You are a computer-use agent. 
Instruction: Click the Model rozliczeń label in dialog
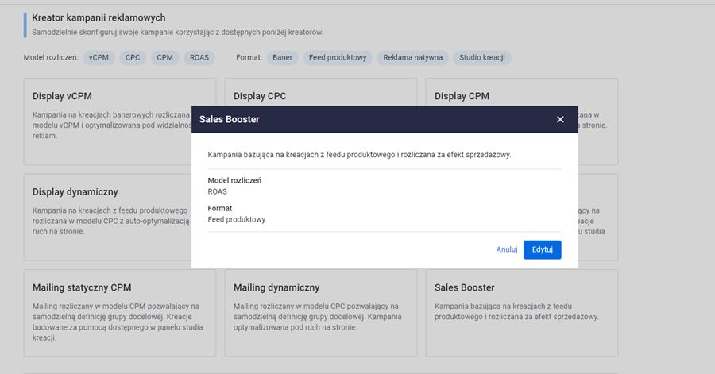[234, 180]
